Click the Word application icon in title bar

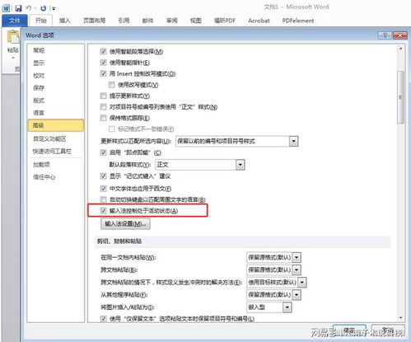click(x=6, y=8)
